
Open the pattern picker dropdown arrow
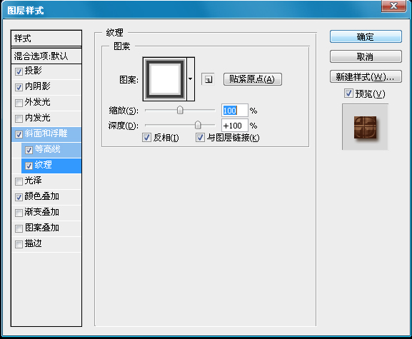191,79
